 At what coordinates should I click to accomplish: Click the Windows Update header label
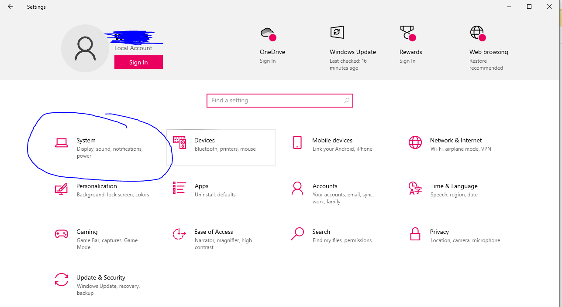[353, 52]
